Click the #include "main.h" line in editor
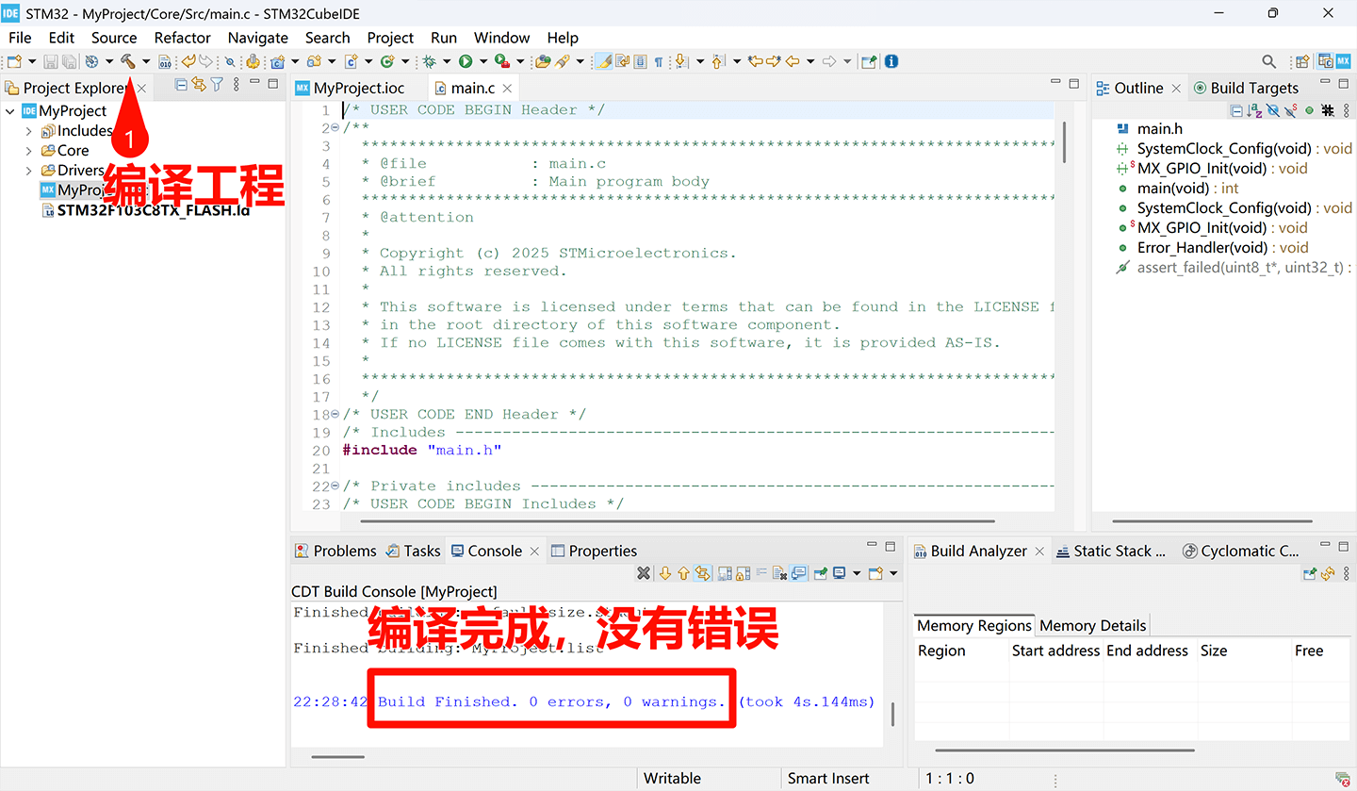 421,450
